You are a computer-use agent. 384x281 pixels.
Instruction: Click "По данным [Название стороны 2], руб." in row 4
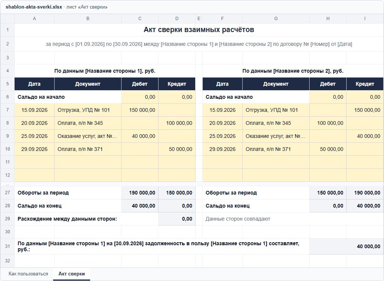coord(293,71)
